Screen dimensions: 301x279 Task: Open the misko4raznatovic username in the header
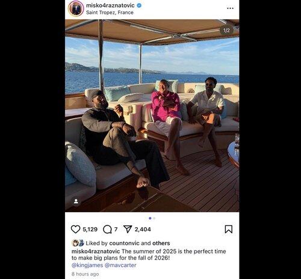tap(110, 5)
